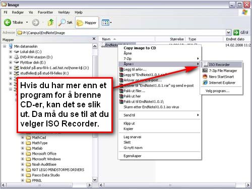Screen dimensions: 252x189
Task: Click the Åpne i submenu entry
Action: coord(160,64)
